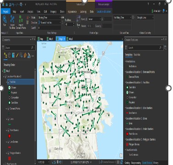Open the map scale dropdown

pyautogui.click(x=49, y=162)
